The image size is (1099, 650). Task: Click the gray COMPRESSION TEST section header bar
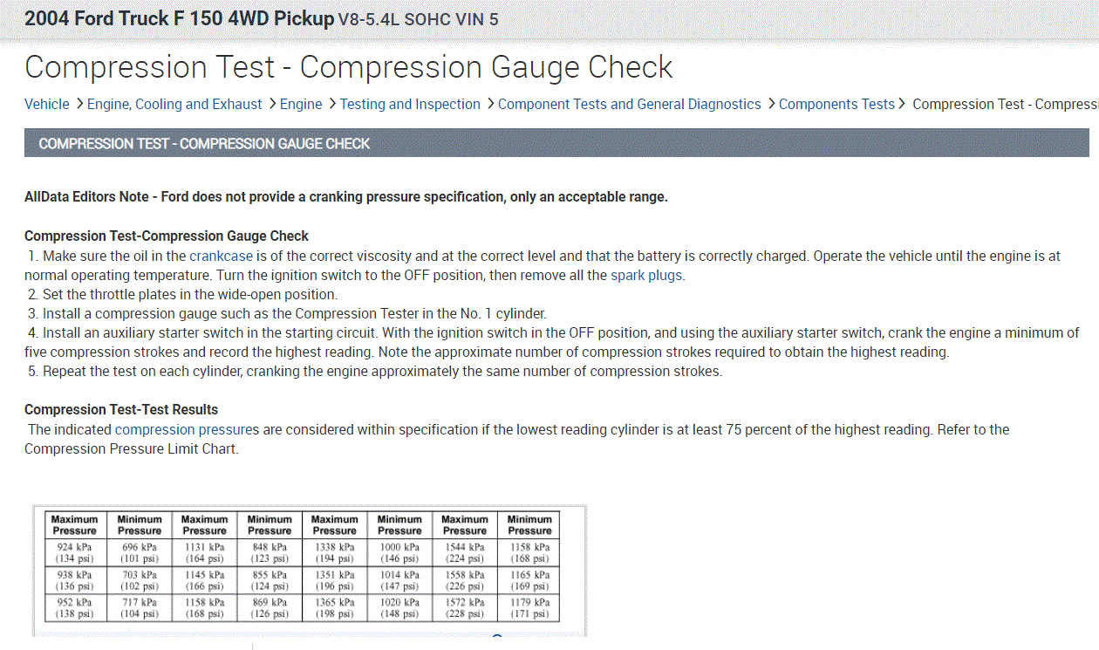click(x=556, y=143)
